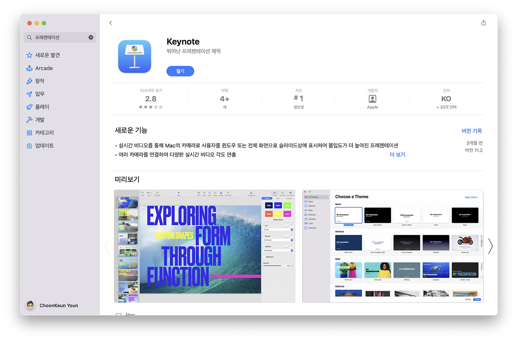Click the release note starting with 실시간 비디오를
Image resolution: width=518 pixels, height=342 pixels.
pos(257,146)
